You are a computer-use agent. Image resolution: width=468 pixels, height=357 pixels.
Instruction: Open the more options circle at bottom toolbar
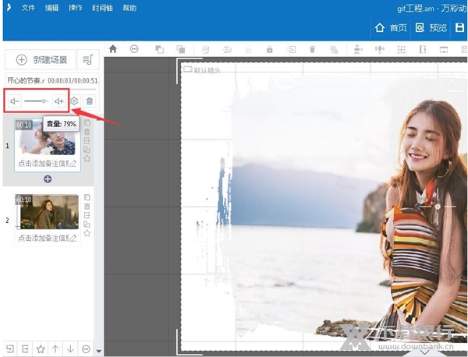pos(85,348)
